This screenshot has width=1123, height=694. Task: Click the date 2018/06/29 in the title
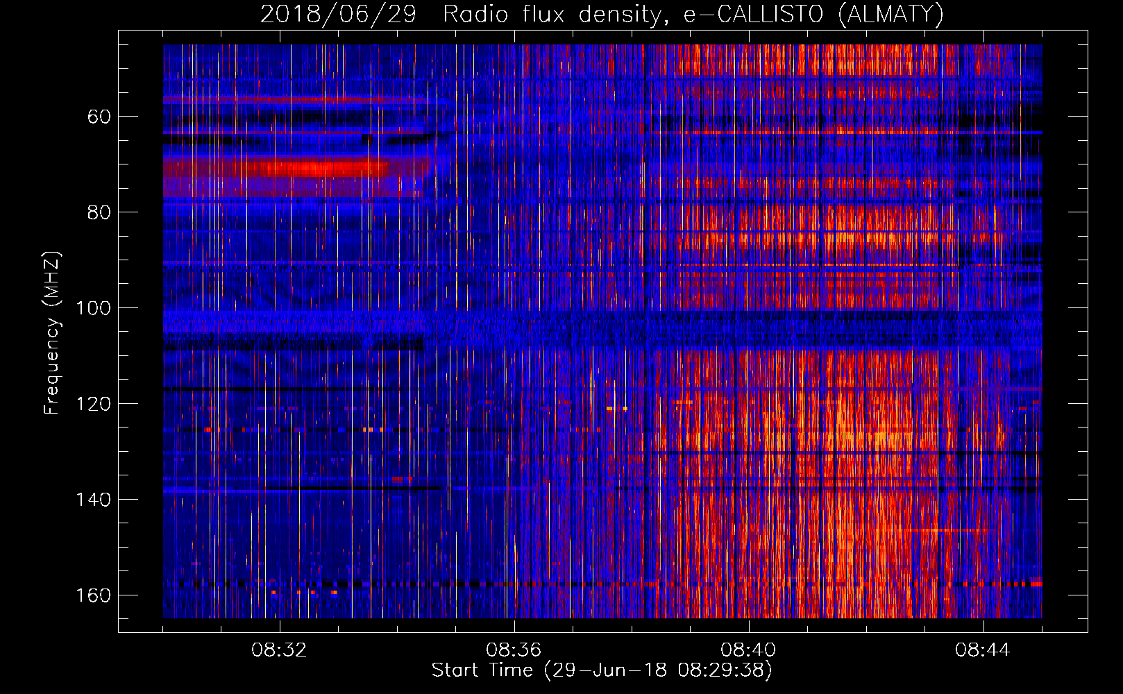[x=338, y=15]
